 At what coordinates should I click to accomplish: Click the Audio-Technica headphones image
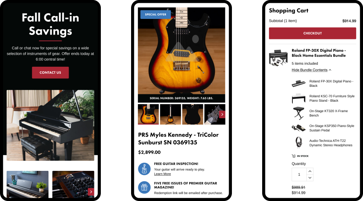298,142
